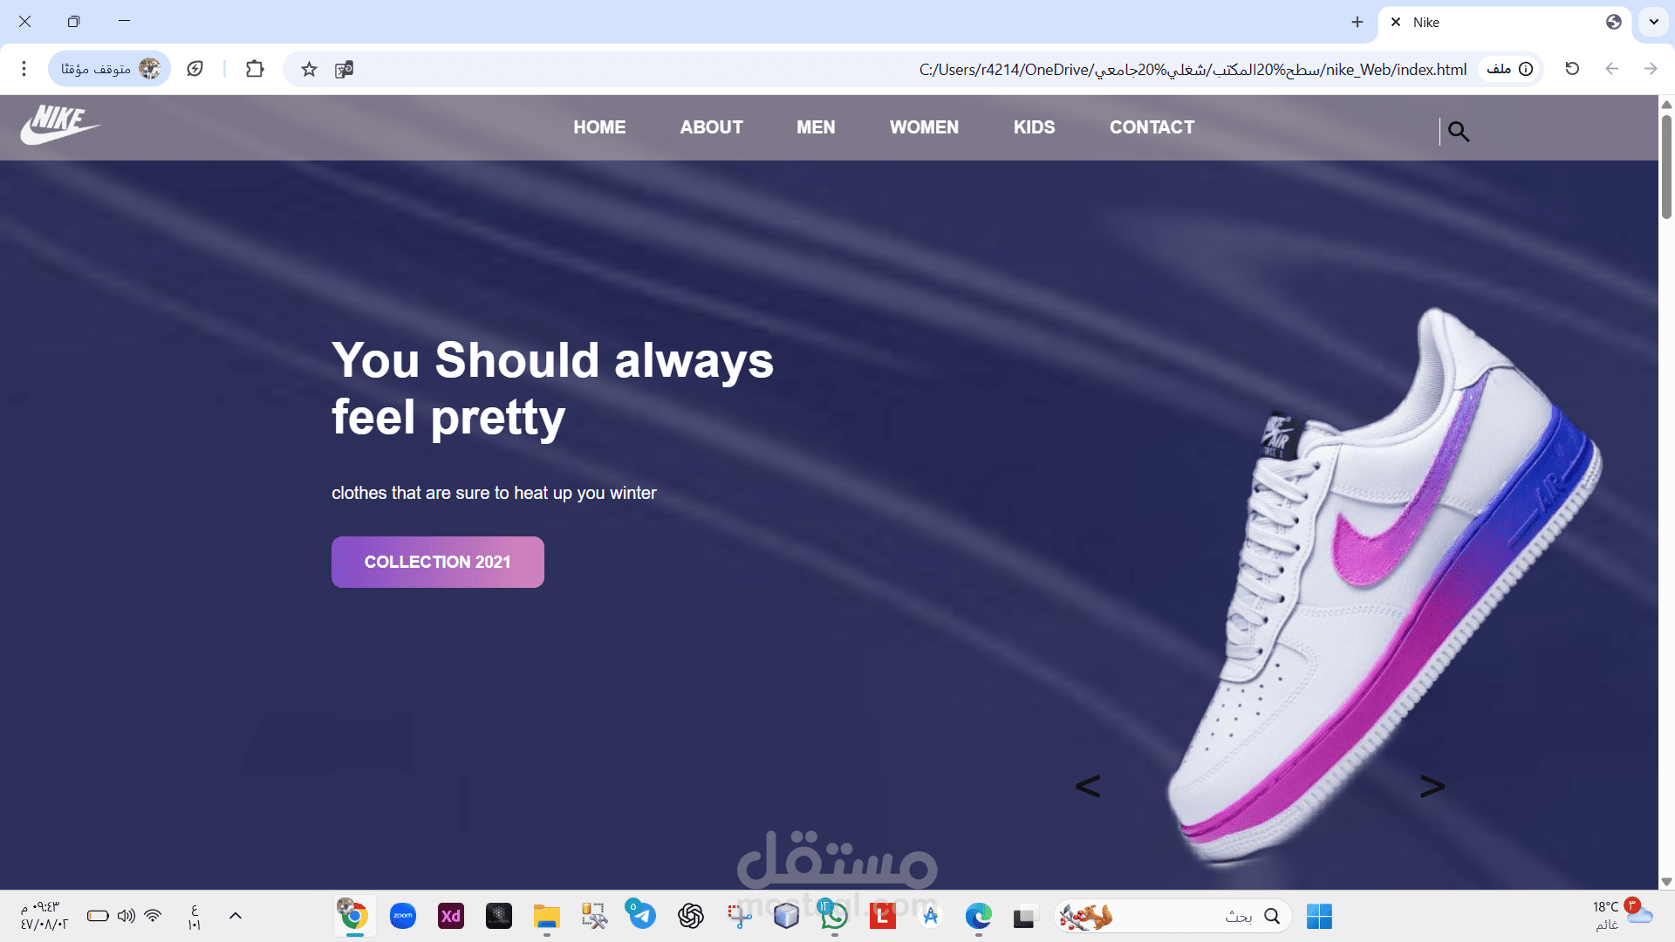Close the Nike tab
1675x942 pixels.
1396,22
